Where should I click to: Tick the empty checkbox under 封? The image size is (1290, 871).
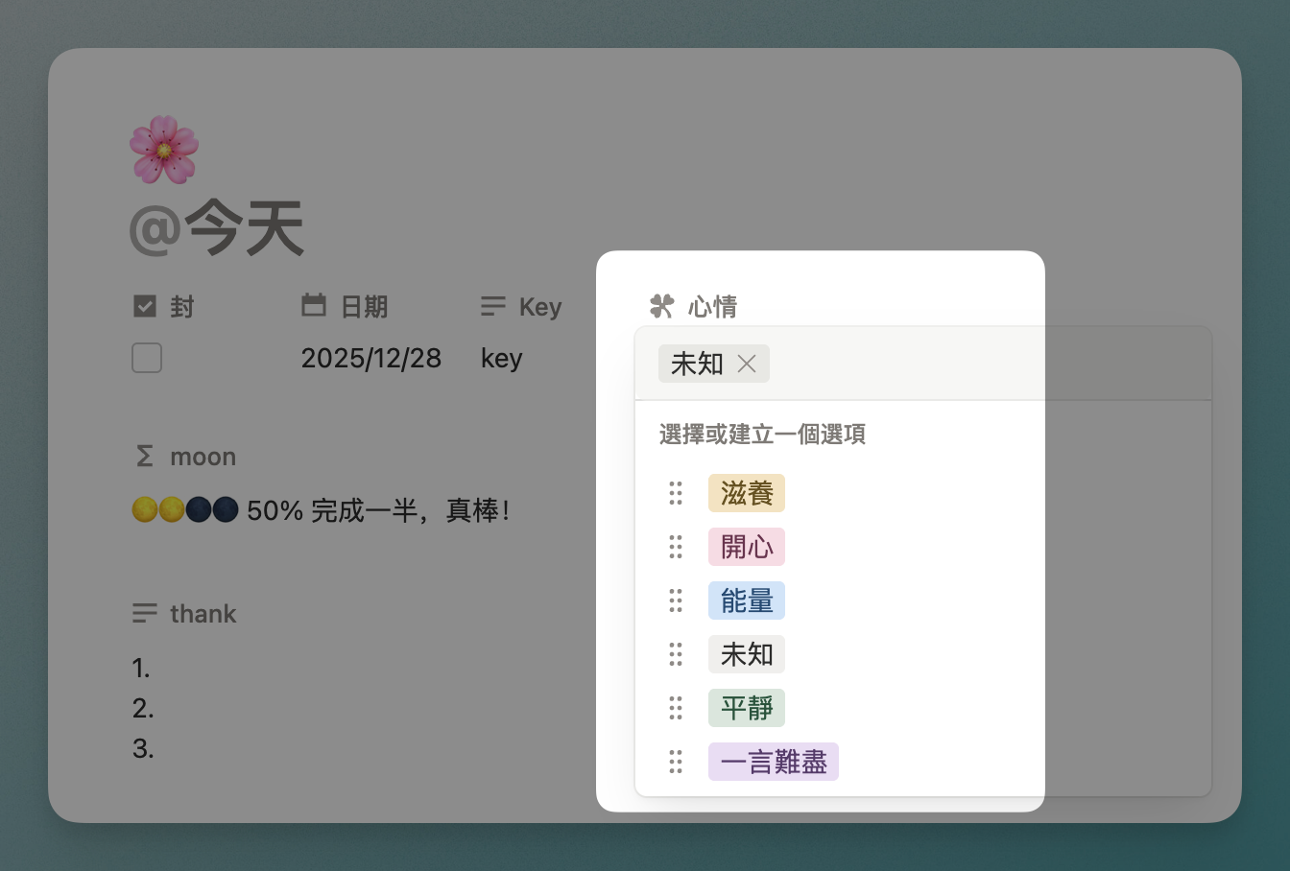147,359
